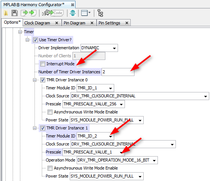This screenshot has width=210, height=181.
Task: Select the Number of Timer Driver Instances label
Action: tap(69, 72)
